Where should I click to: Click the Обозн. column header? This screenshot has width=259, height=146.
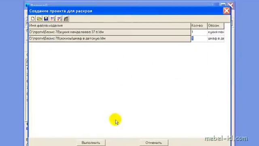216,26
